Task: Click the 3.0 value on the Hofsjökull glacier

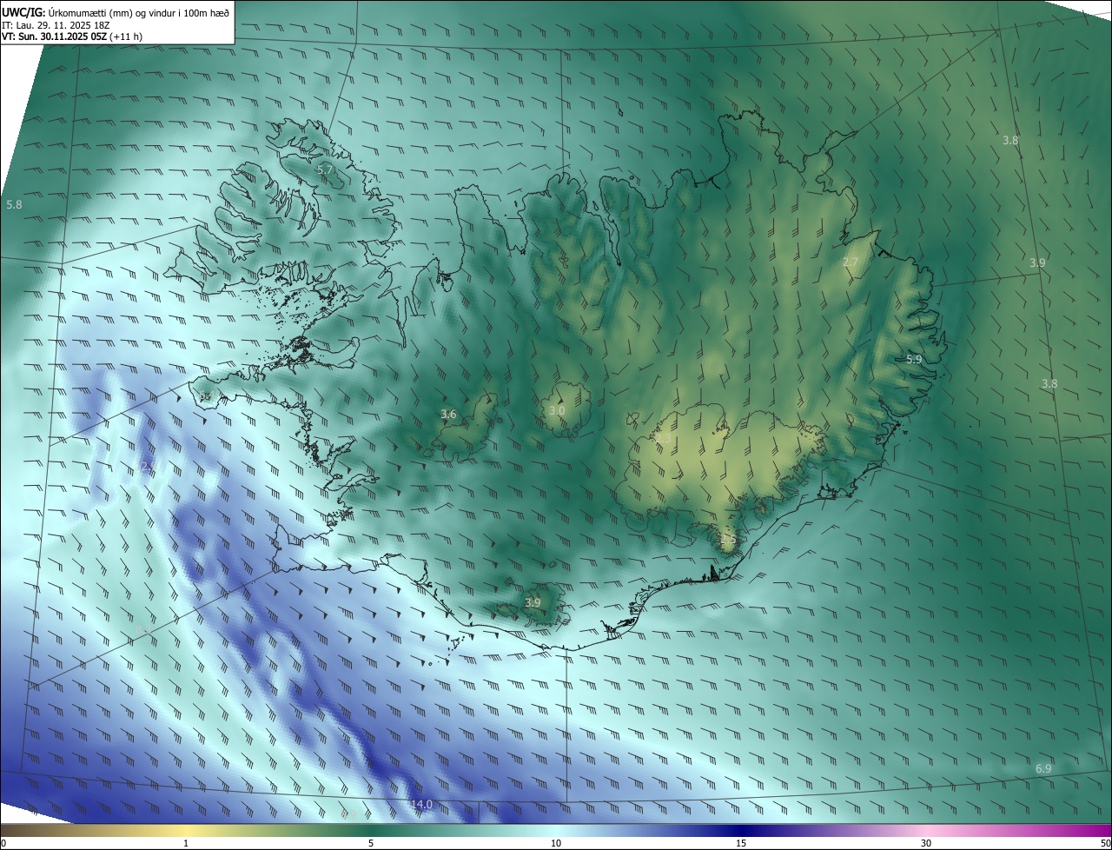Action: (557, 410)
